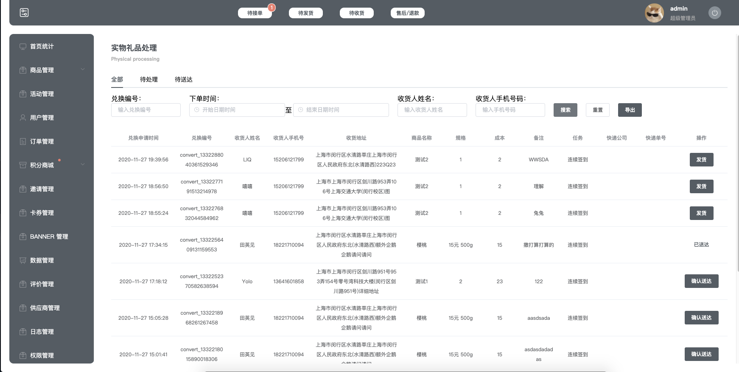Viewport: 739px width, 372px height.
Task: Switch to the 待送达 tab
Action: point(184,79)
